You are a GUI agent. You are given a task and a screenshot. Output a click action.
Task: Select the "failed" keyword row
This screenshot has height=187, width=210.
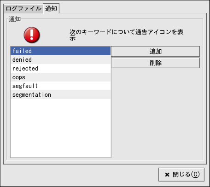tap(61, 51)
